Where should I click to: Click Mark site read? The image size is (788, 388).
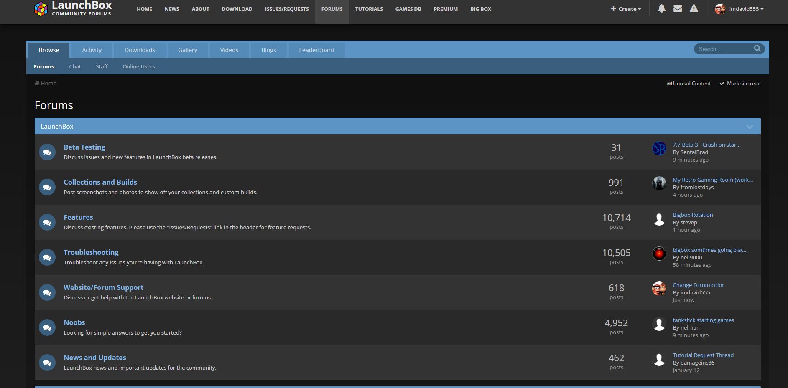coord(740,83)
